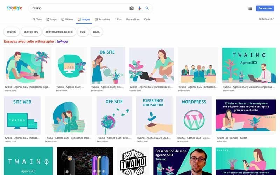Open the colorful lighters thumbnail

85,161
